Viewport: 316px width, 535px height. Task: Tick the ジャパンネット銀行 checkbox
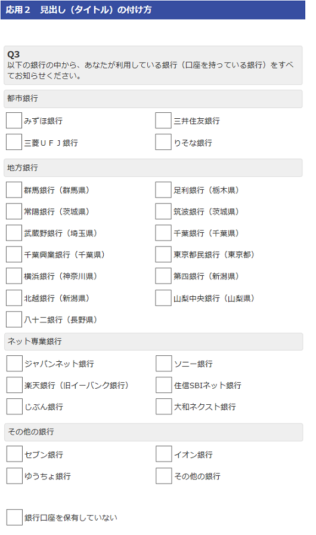point(15,364)
